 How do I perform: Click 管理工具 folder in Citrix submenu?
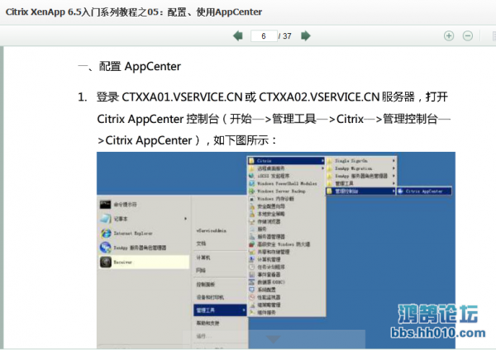[x=360, y=183]
